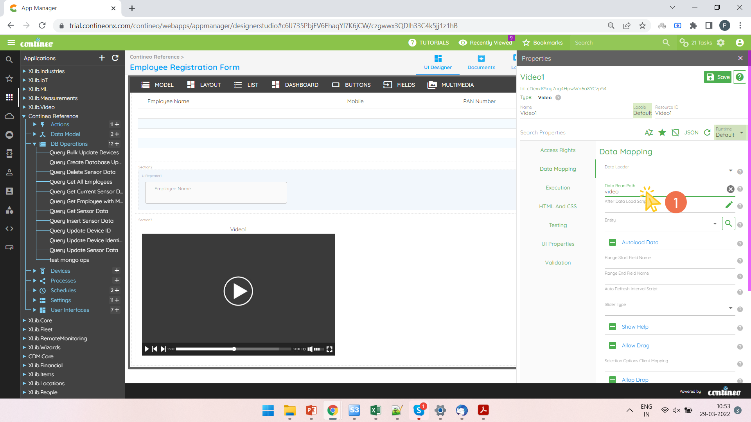The height and width of the screenshot is (422, 751).
Task: Click the Entity search magnifier icon
Action: click(x=728, y=224)
